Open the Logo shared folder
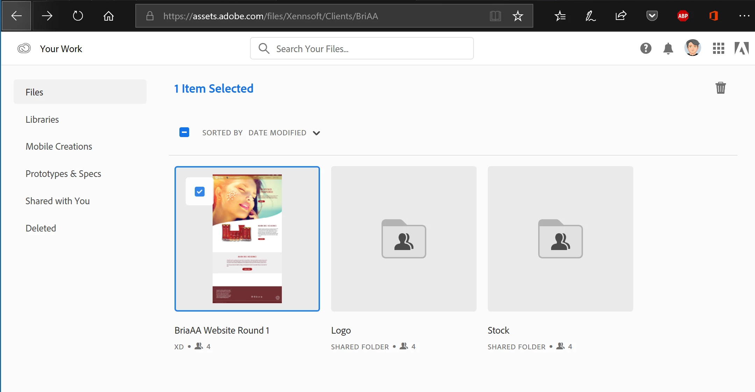The image size is (755, 392). pyautogui.click(x=404, y=239)
